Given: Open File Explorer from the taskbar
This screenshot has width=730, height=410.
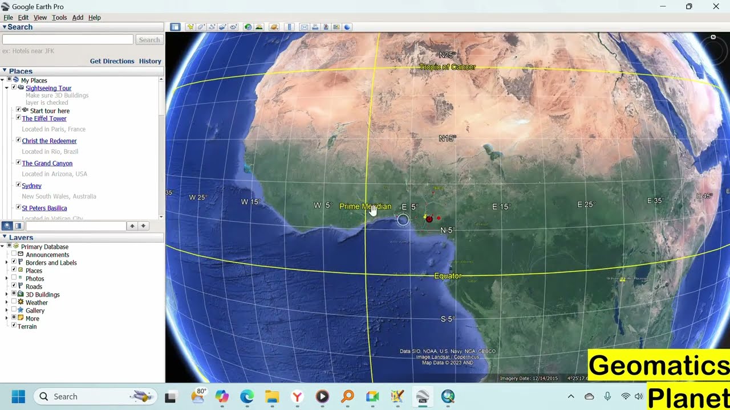Looking at the screenshot, I should (x=272, y=396).
